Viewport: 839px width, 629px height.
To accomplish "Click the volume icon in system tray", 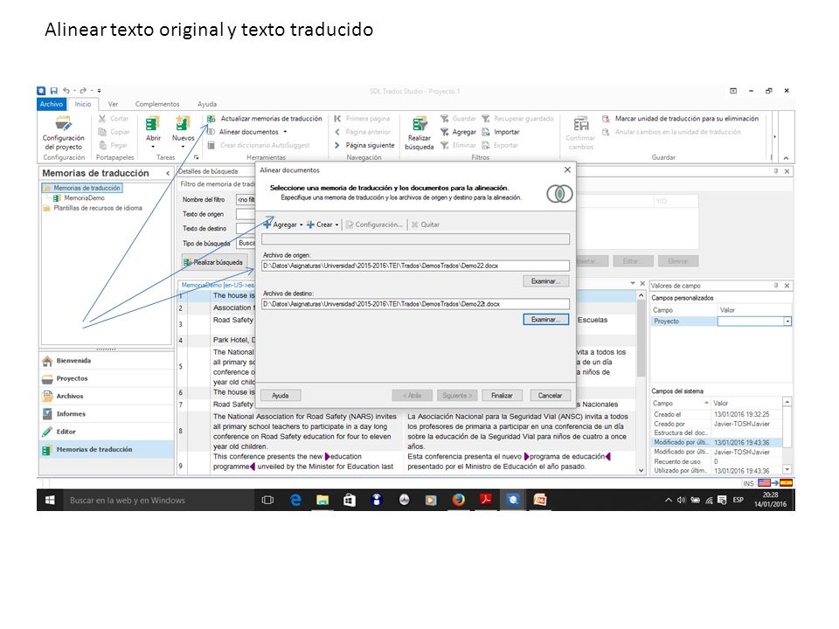I will [681, 501].
